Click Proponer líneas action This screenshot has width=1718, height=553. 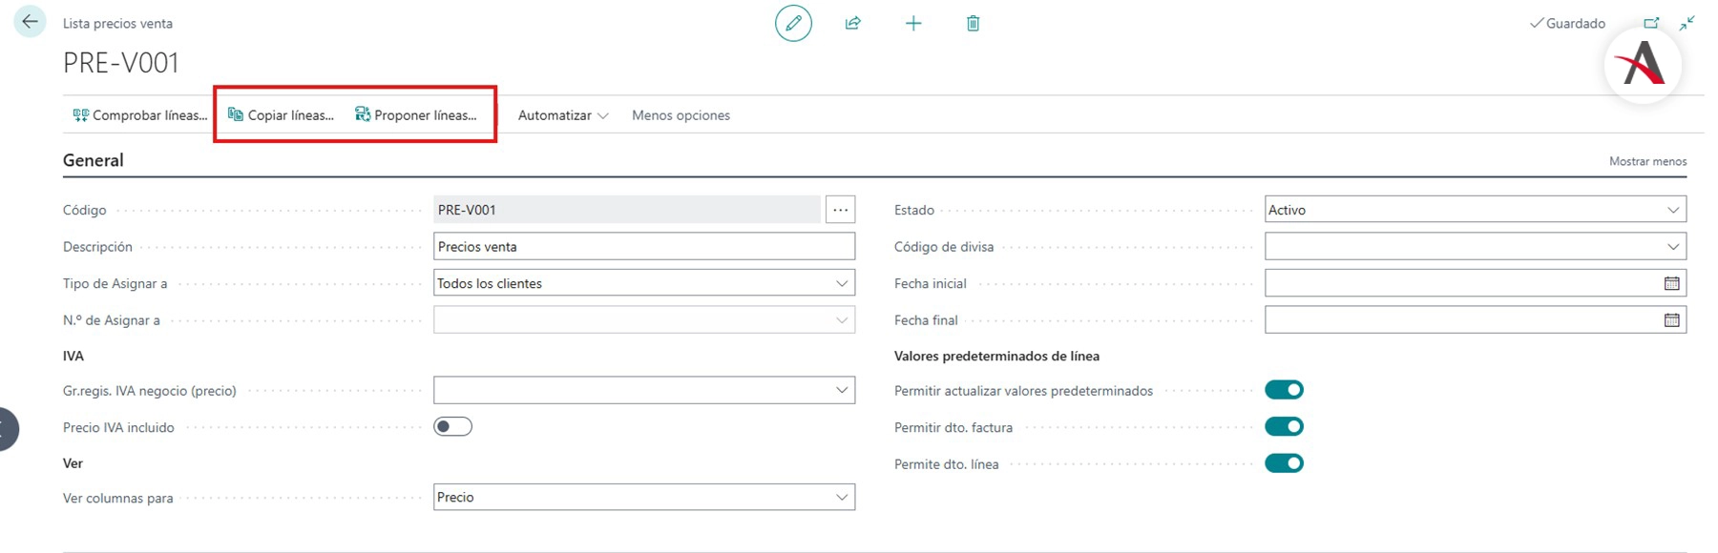pos(416,115)
